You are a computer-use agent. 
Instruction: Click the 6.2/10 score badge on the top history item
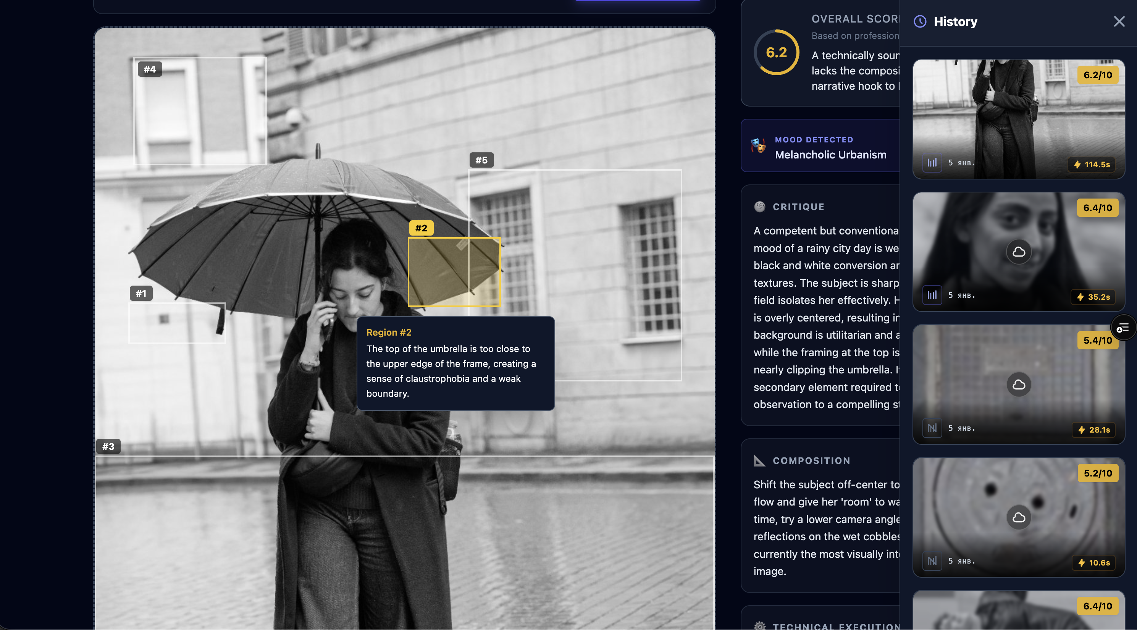(x=1098, y=74)
